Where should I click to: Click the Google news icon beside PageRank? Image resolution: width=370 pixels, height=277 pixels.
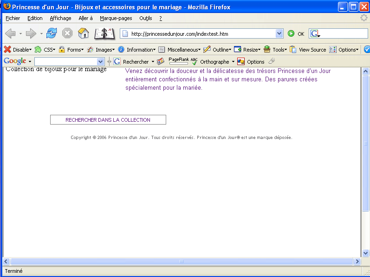(161, 61)
